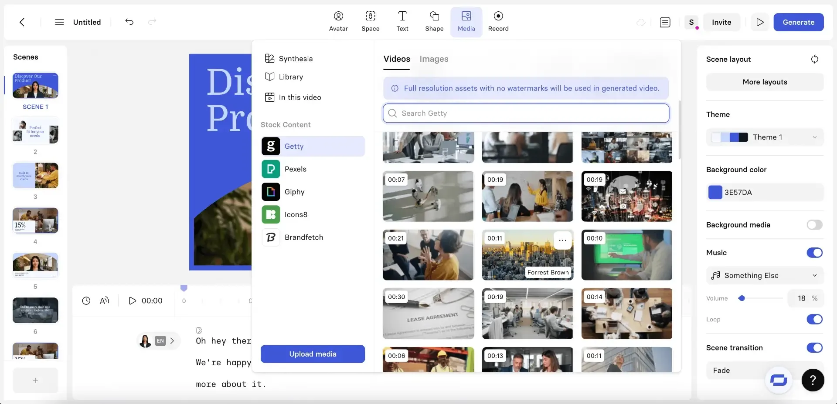Enable the Background media toggle

[814, 225]
